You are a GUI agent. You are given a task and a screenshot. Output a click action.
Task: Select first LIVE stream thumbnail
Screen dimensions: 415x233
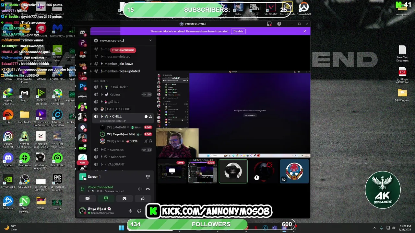[172, 171]
